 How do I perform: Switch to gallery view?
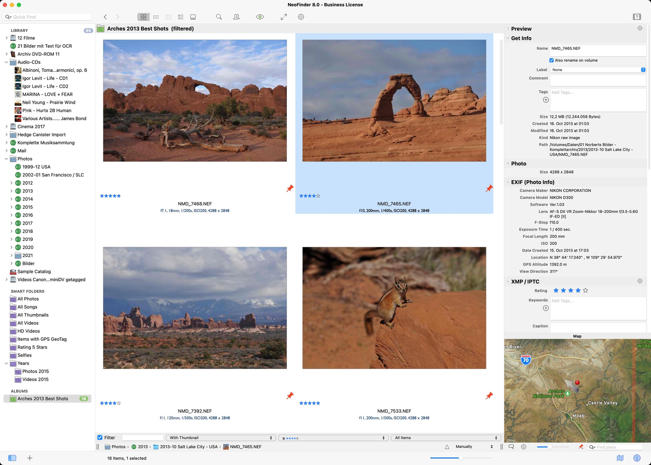tap(193, 17)
